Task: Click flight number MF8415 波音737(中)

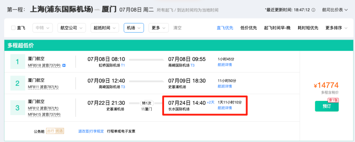Action: coord(44,114)
